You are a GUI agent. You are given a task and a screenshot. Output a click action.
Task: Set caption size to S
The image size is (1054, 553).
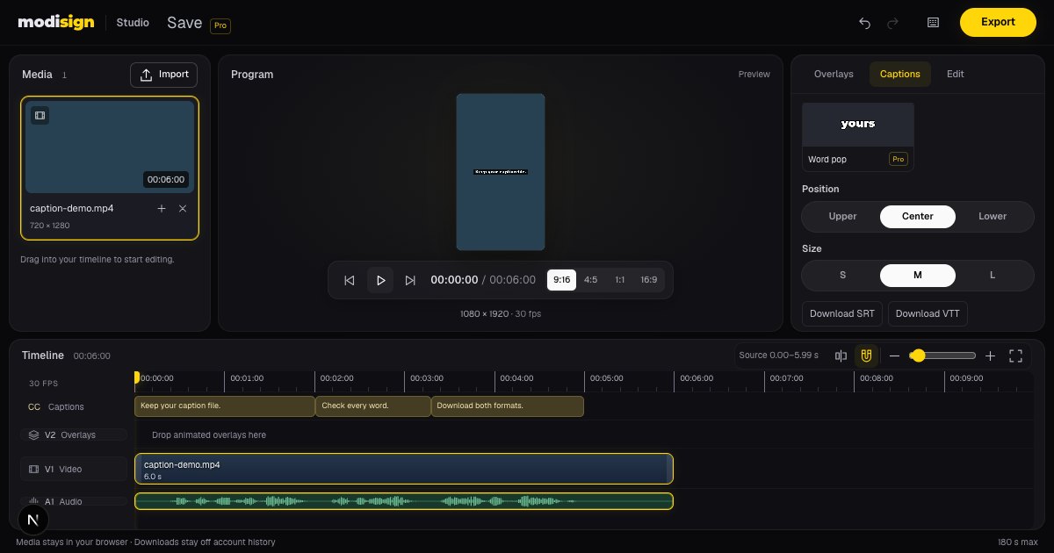[x=842, y=275]
